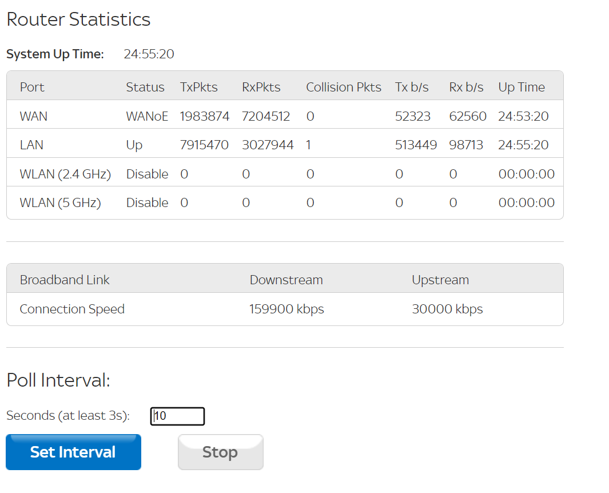
Task: Select the Router Statistics page title
Action: [78, 19]
